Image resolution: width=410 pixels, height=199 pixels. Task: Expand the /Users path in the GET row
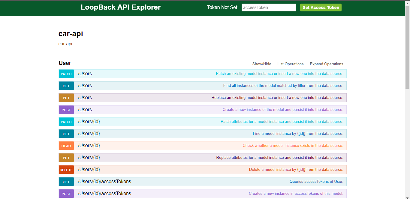(x=85, y=86)
